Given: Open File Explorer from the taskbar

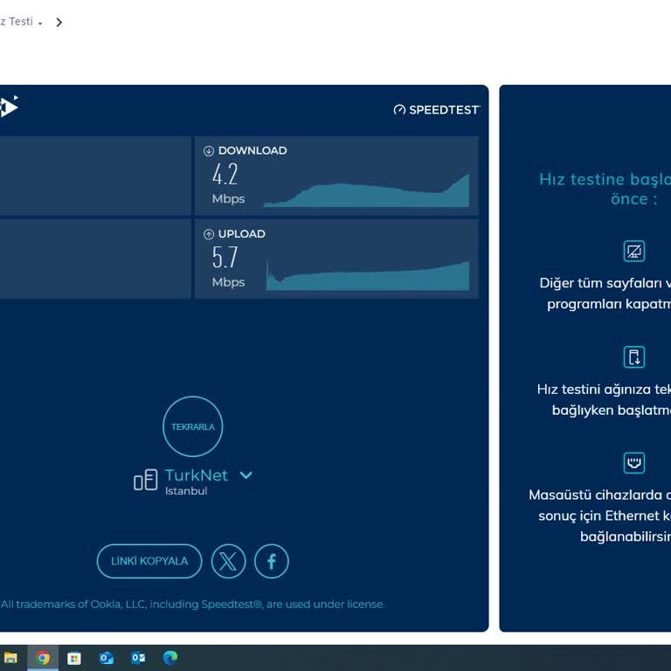Looking at the screenshot, I should tap(10, 658).
